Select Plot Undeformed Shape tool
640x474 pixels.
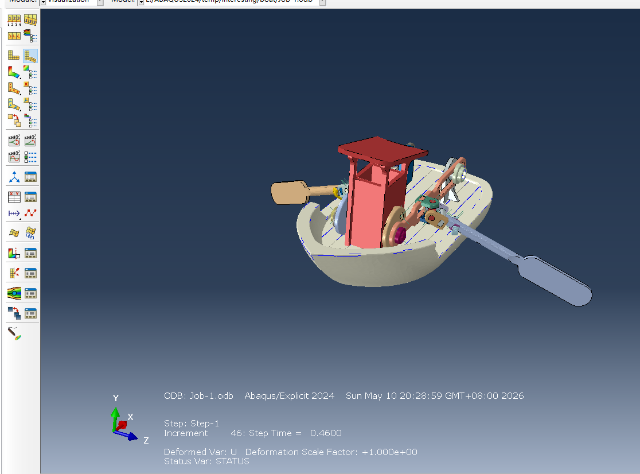(14, 56)
